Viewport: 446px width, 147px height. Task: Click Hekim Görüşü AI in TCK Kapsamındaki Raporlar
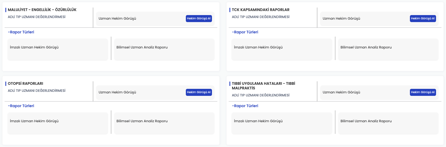pyautogui.click(x=423, y=19)
